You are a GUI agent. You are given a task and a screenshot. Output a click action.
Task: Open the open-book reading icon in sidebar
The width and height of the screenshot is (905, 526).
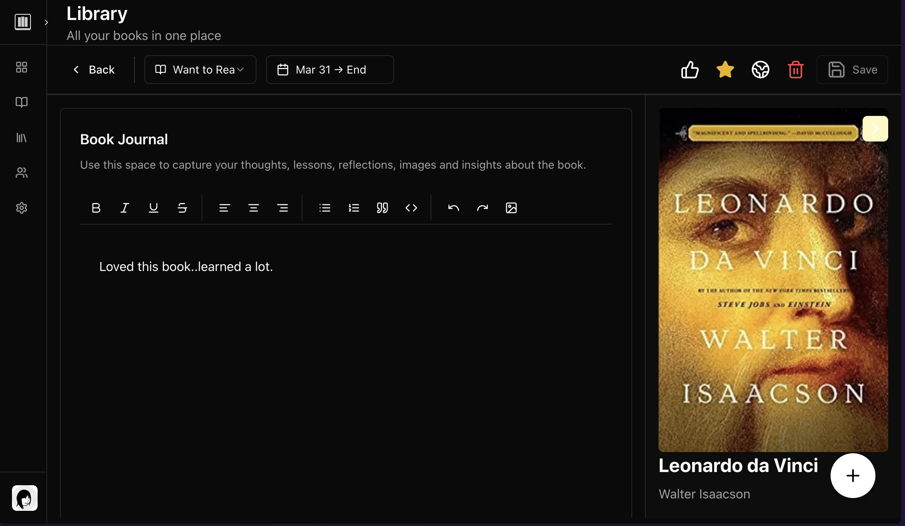22,102
